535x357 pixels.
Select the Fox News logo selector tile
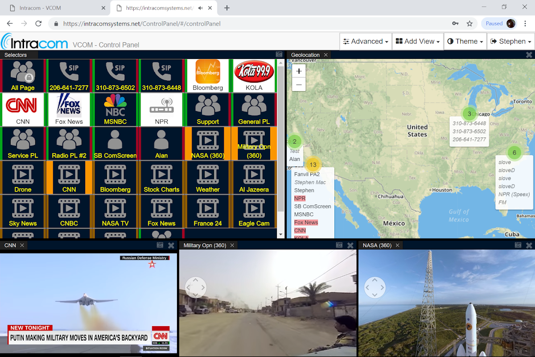tap(69, 110)
